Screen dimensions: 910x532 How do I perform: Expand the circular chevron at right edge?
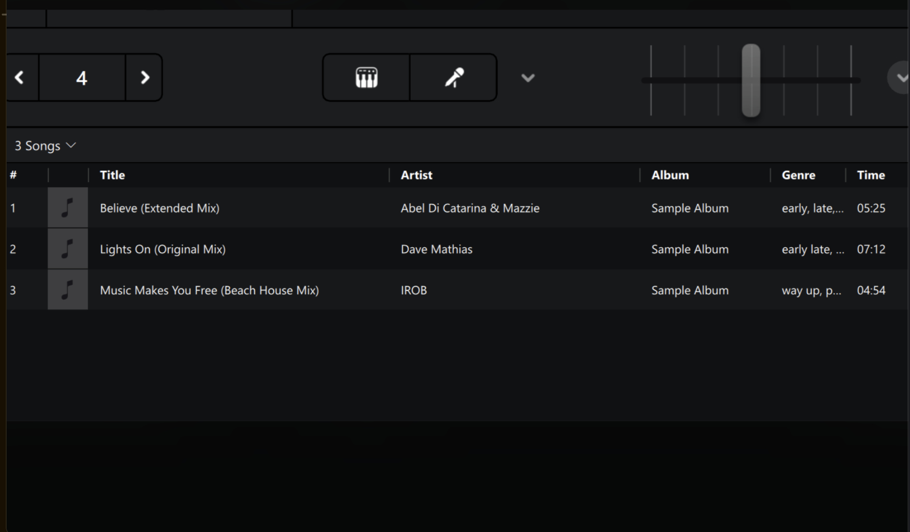pos(900,78)
